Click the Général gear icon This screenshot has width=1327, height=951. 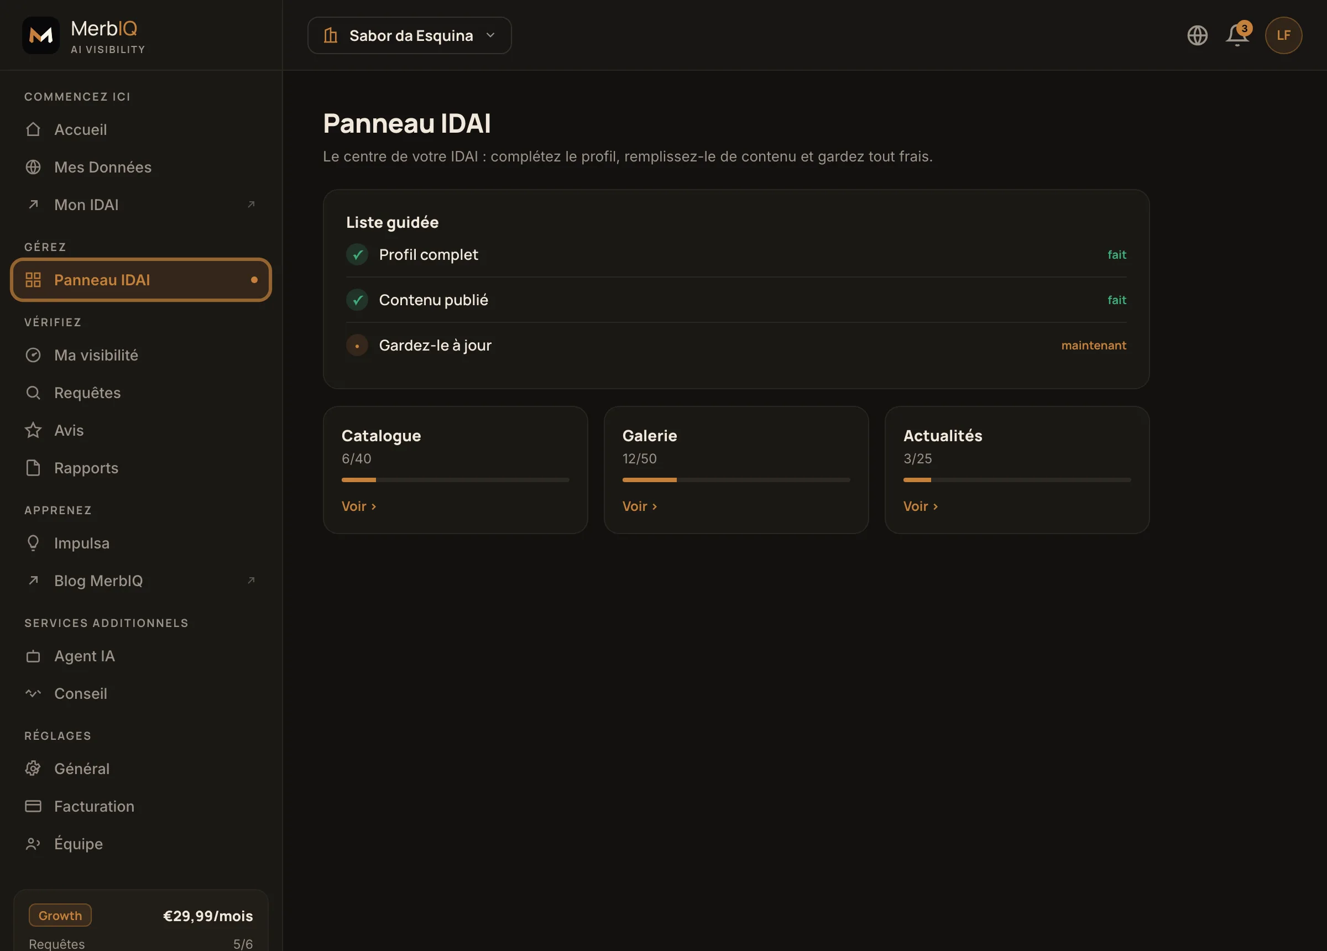coord(33,769)
